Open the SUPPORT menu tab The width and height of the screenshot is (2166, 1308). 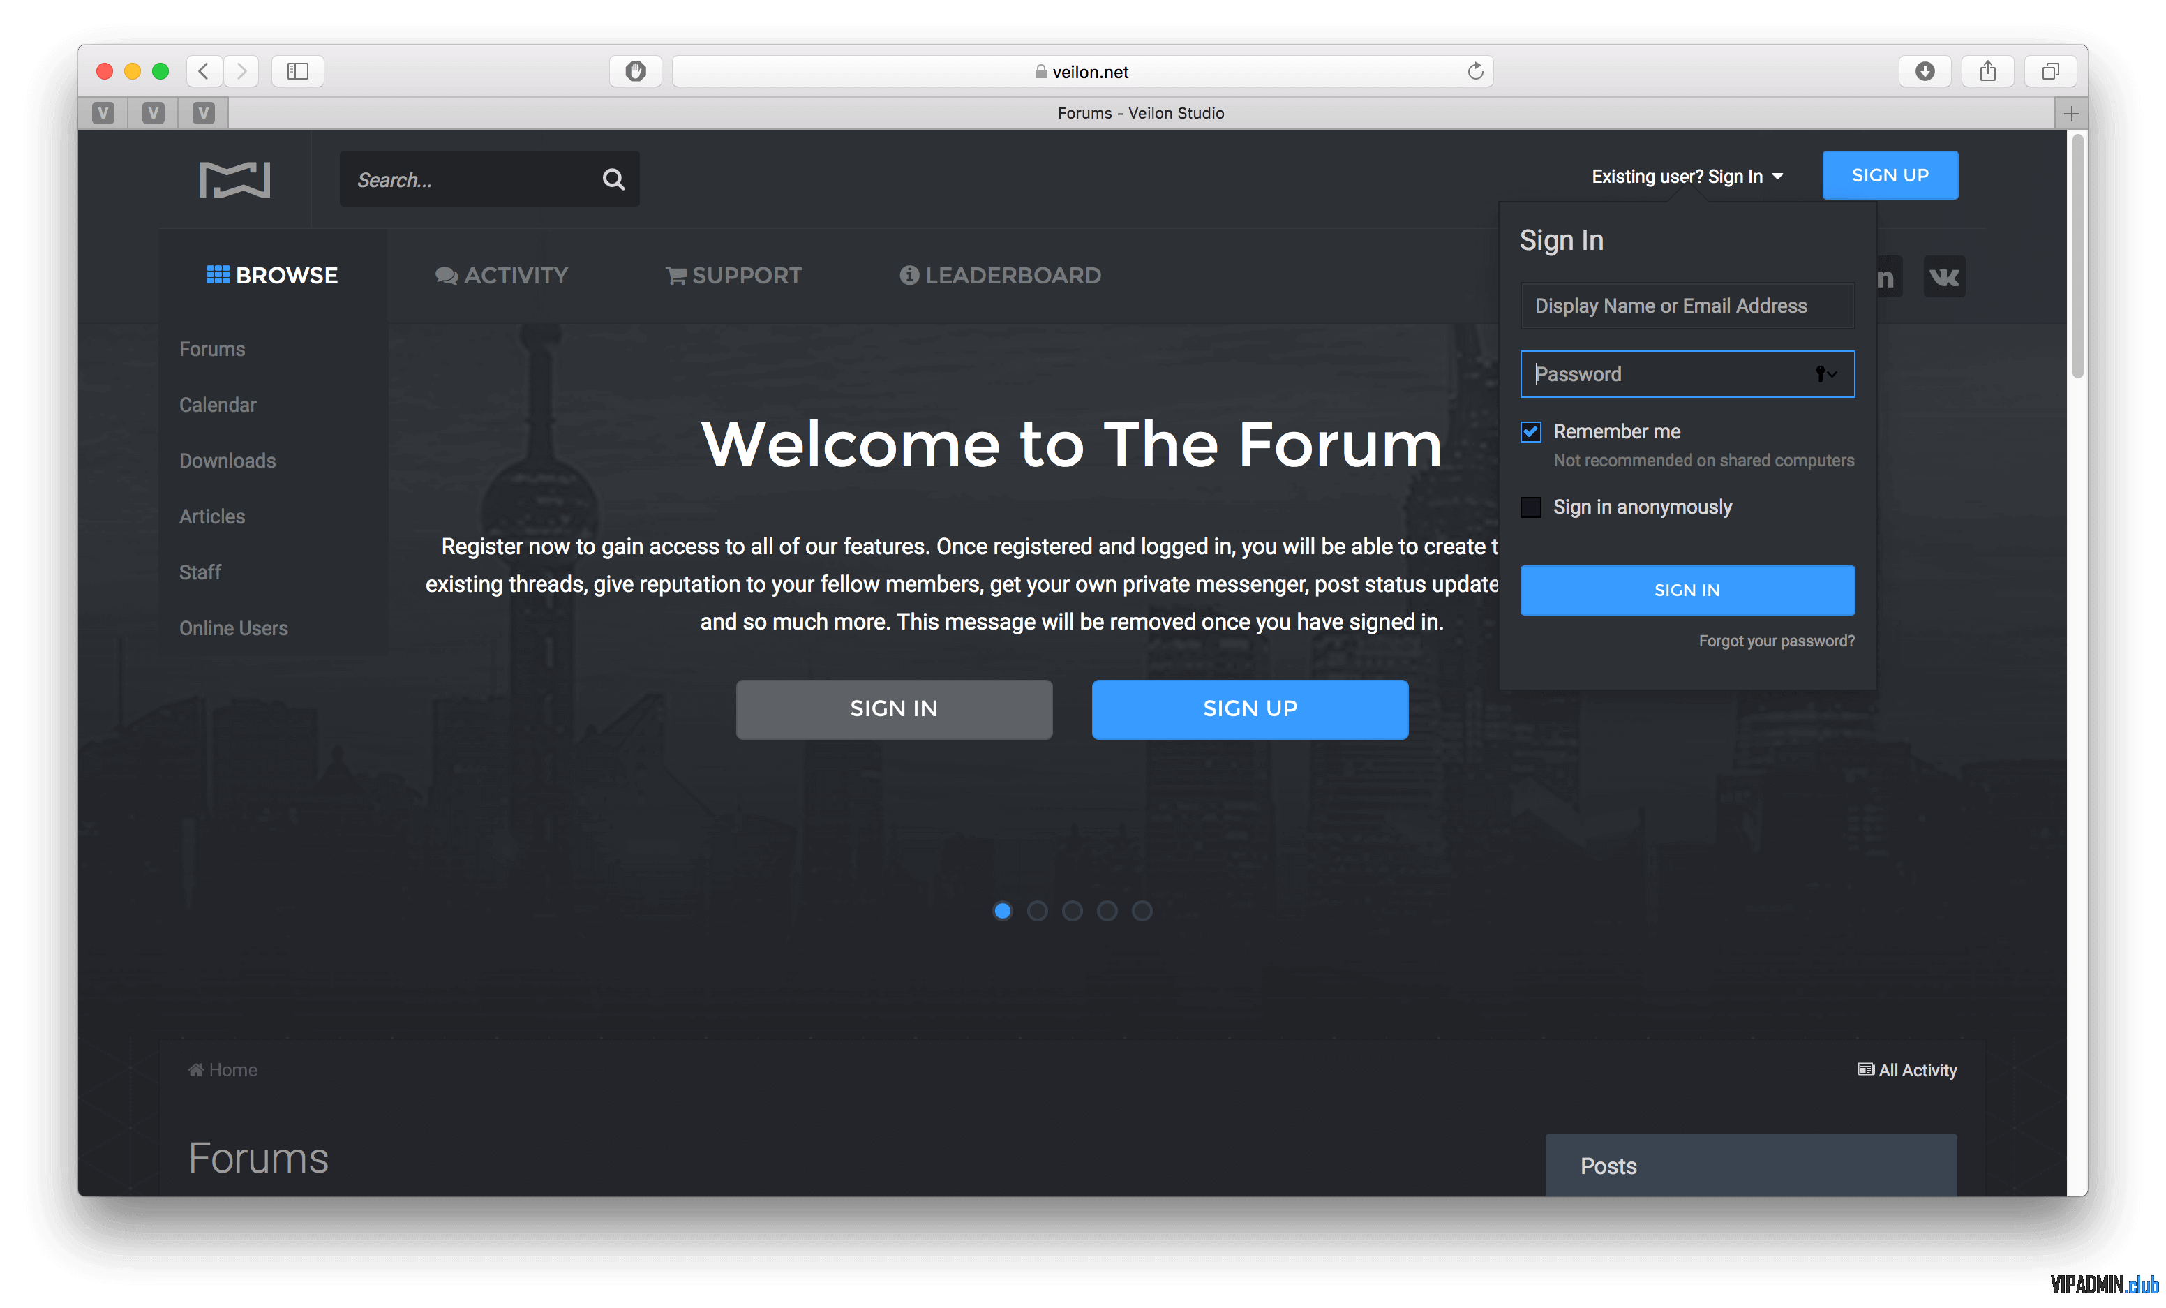tap(734, 275)
